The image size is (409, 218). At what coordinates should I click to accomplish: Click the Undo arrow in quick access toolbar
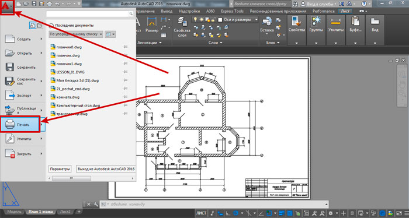[x=57, y=4]
